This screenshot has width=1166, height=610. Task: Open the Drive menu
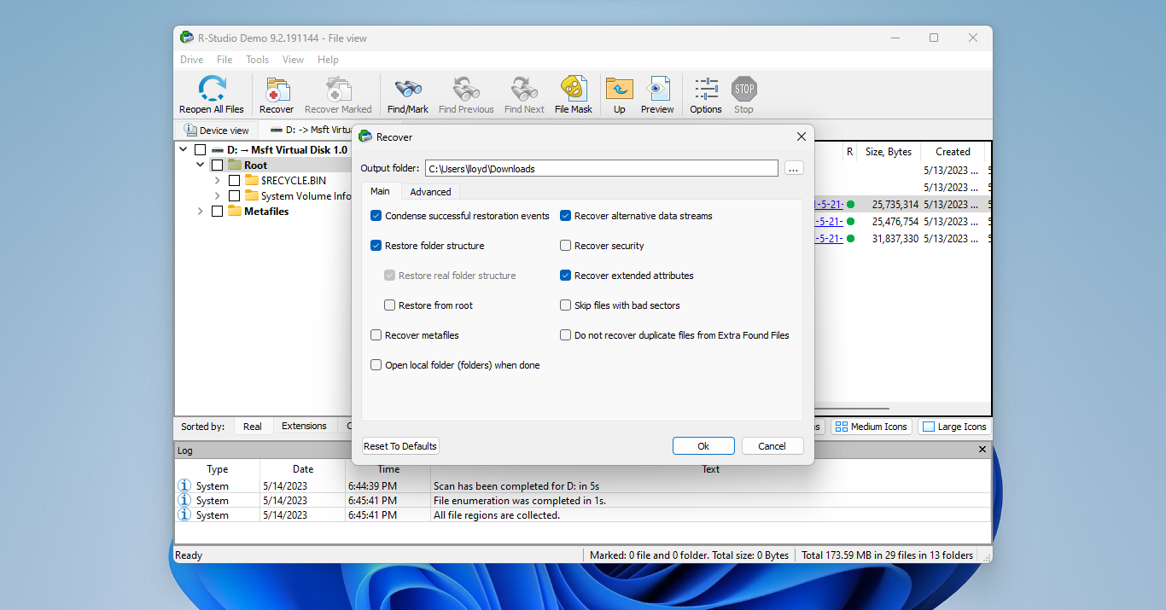pyautogui.click(x=192, y=60)
